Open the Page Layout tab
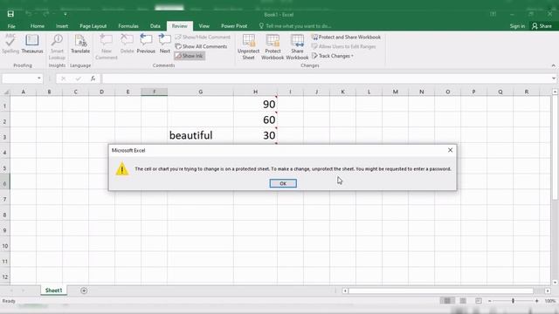The image size is (559, 314). (93, 26)
